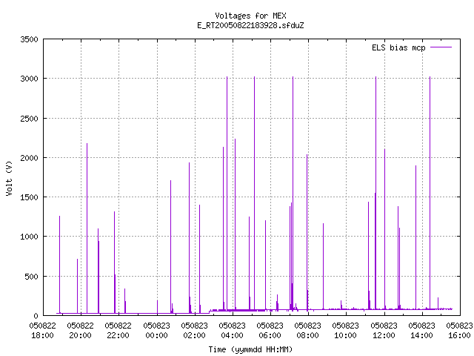Click the '050823 08:00' time label
This screenshot has width=474, height=356.
[308, 331]
